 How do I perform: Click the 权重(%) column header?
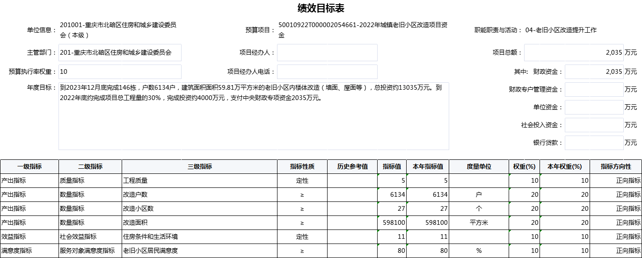click(524, 166)
